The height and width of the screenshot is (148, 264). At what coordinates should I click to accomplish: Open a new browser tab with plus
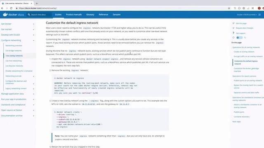click(x=37, y=3)
